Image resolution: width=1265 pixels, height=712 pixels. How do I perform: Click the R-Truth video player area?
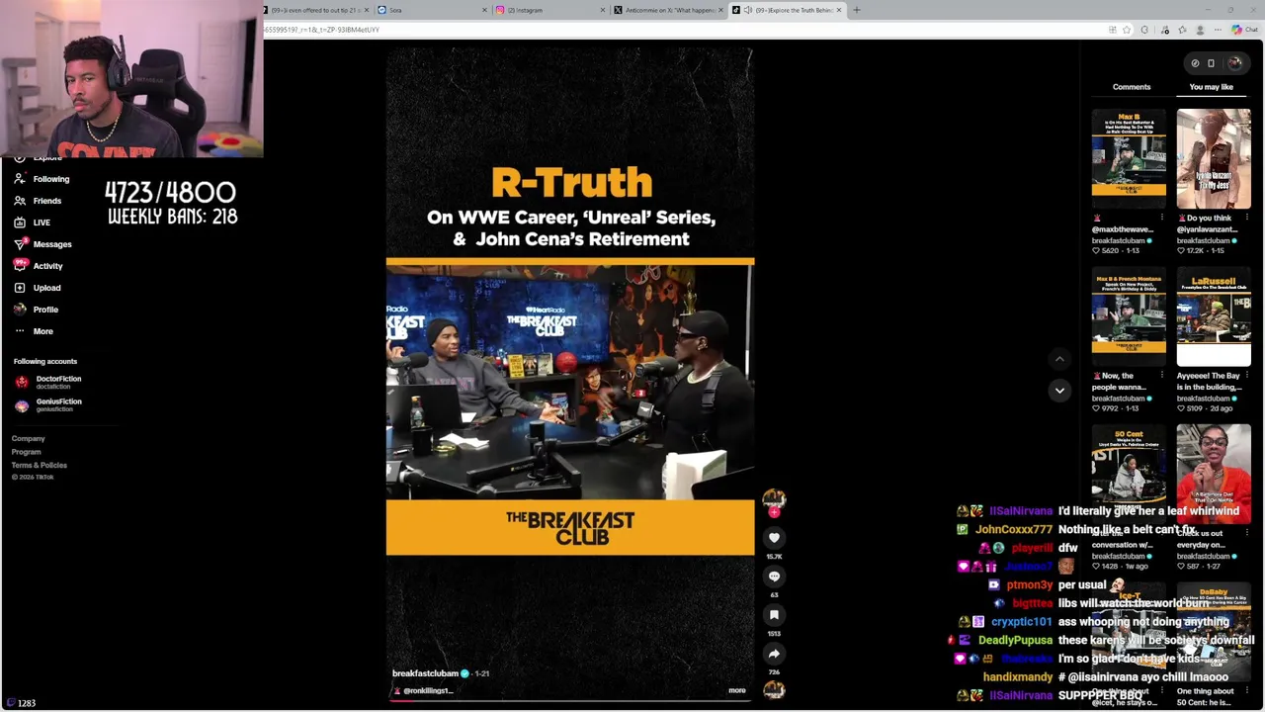(570, 374)
